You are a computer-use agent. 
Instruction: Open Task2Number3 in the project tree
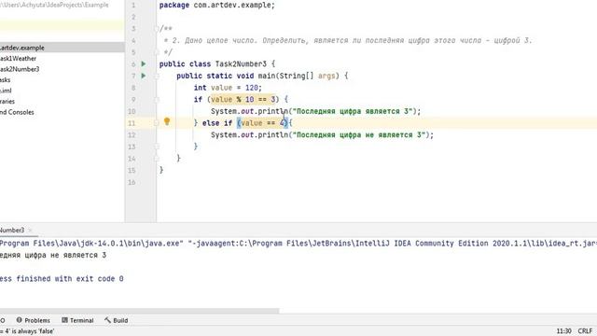coord(20,69)
